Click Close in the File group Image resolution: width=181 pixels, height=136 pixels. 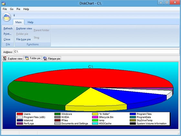[x=7, y=39]
